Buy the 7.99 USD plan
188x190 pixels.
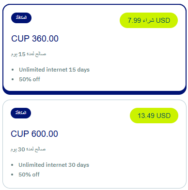pyautogui.click(x=149, y=20)
